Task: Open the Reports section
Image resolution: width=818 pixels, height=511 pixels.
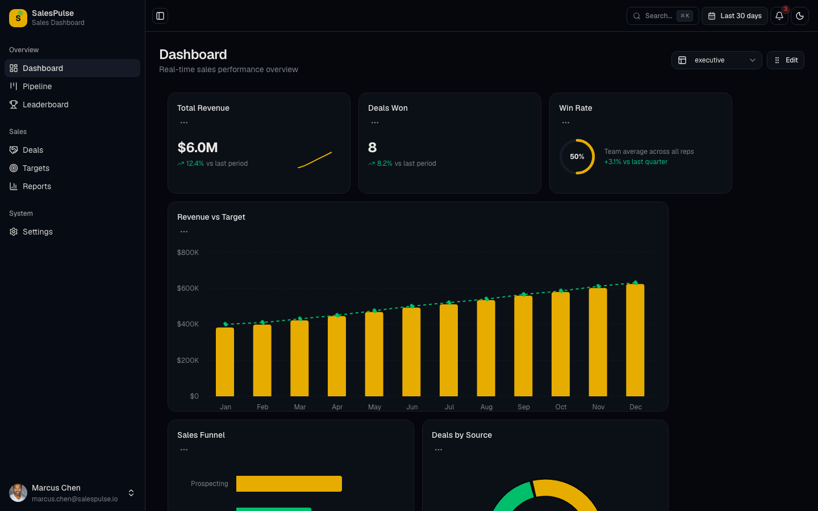Action: pos(36,186)
